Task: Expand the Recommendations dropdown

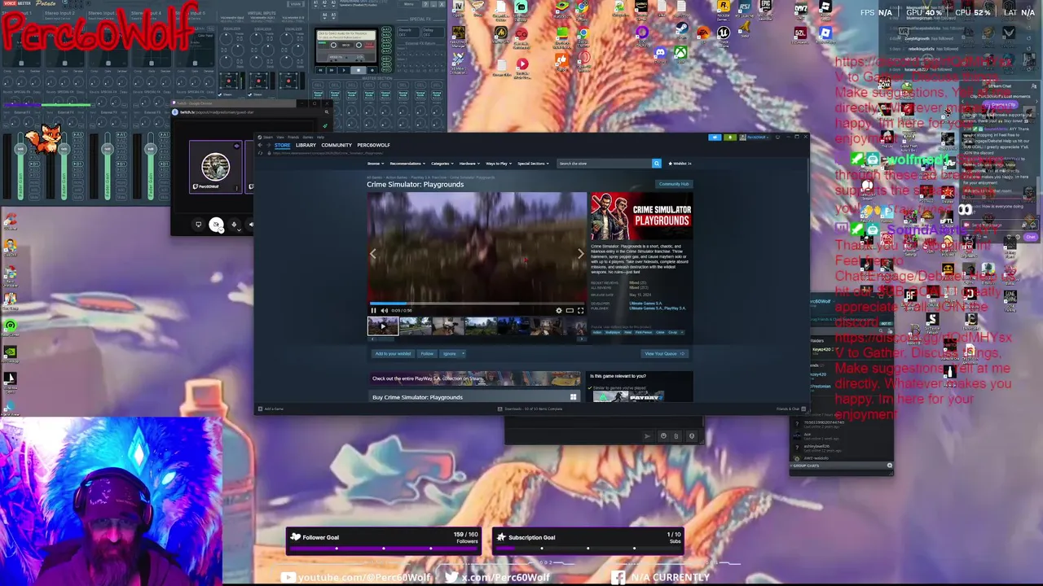Action: pyautogui.click(x=407, y=164)
